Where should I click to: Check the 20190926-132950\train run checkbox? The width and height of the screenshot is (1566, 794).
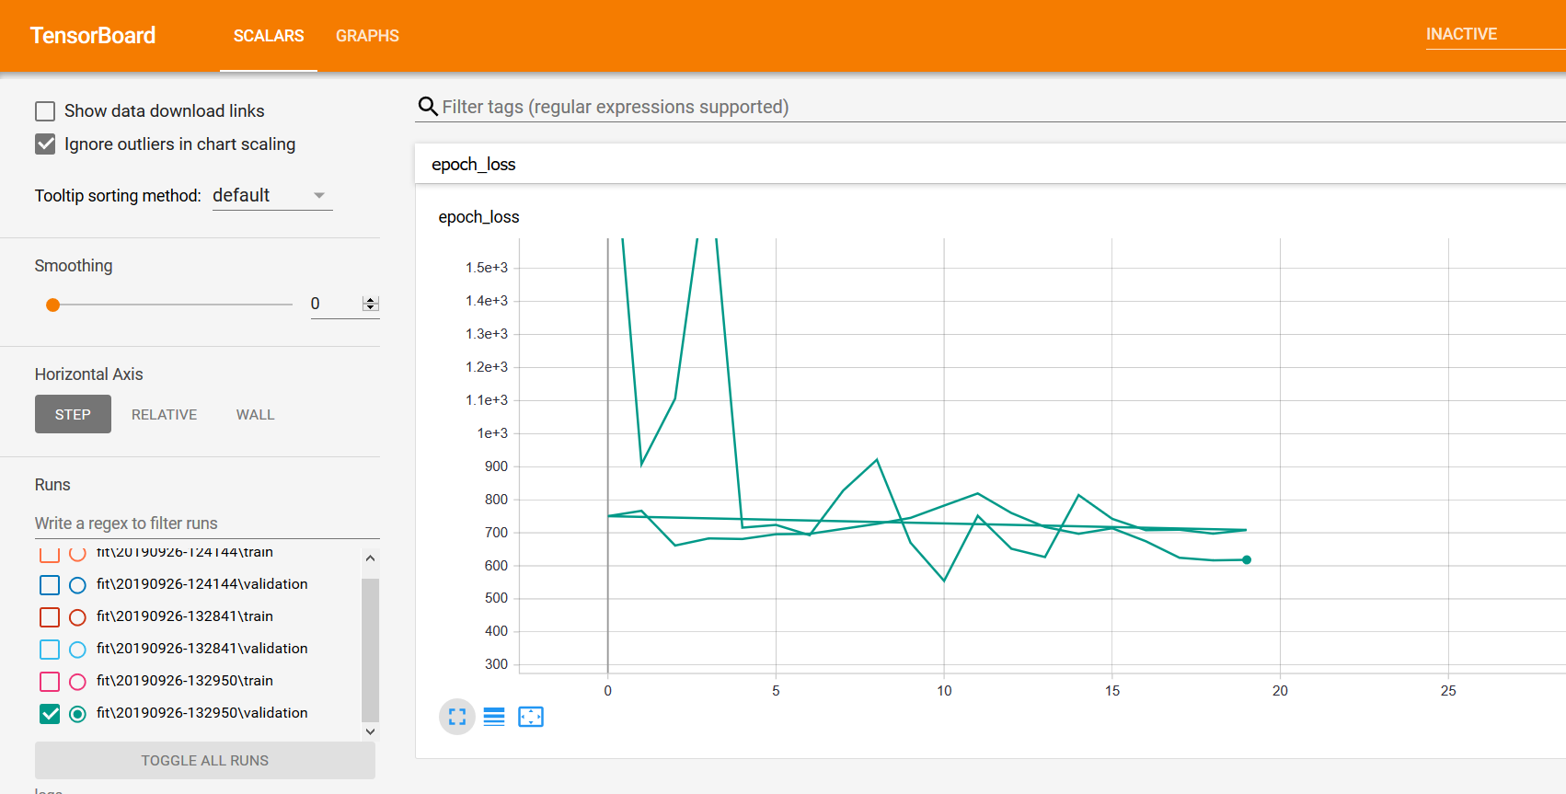click(x=50, y=682)
